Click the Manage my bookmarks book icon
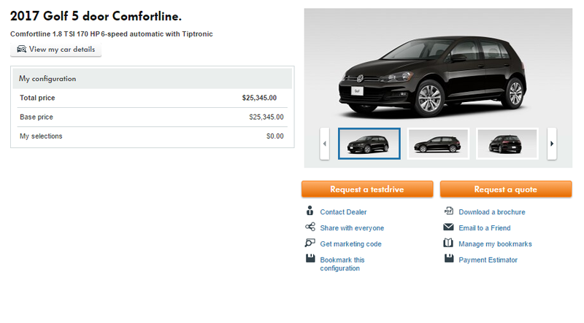The height and width of the screenshot is (323, 584). tap(448, 243)
